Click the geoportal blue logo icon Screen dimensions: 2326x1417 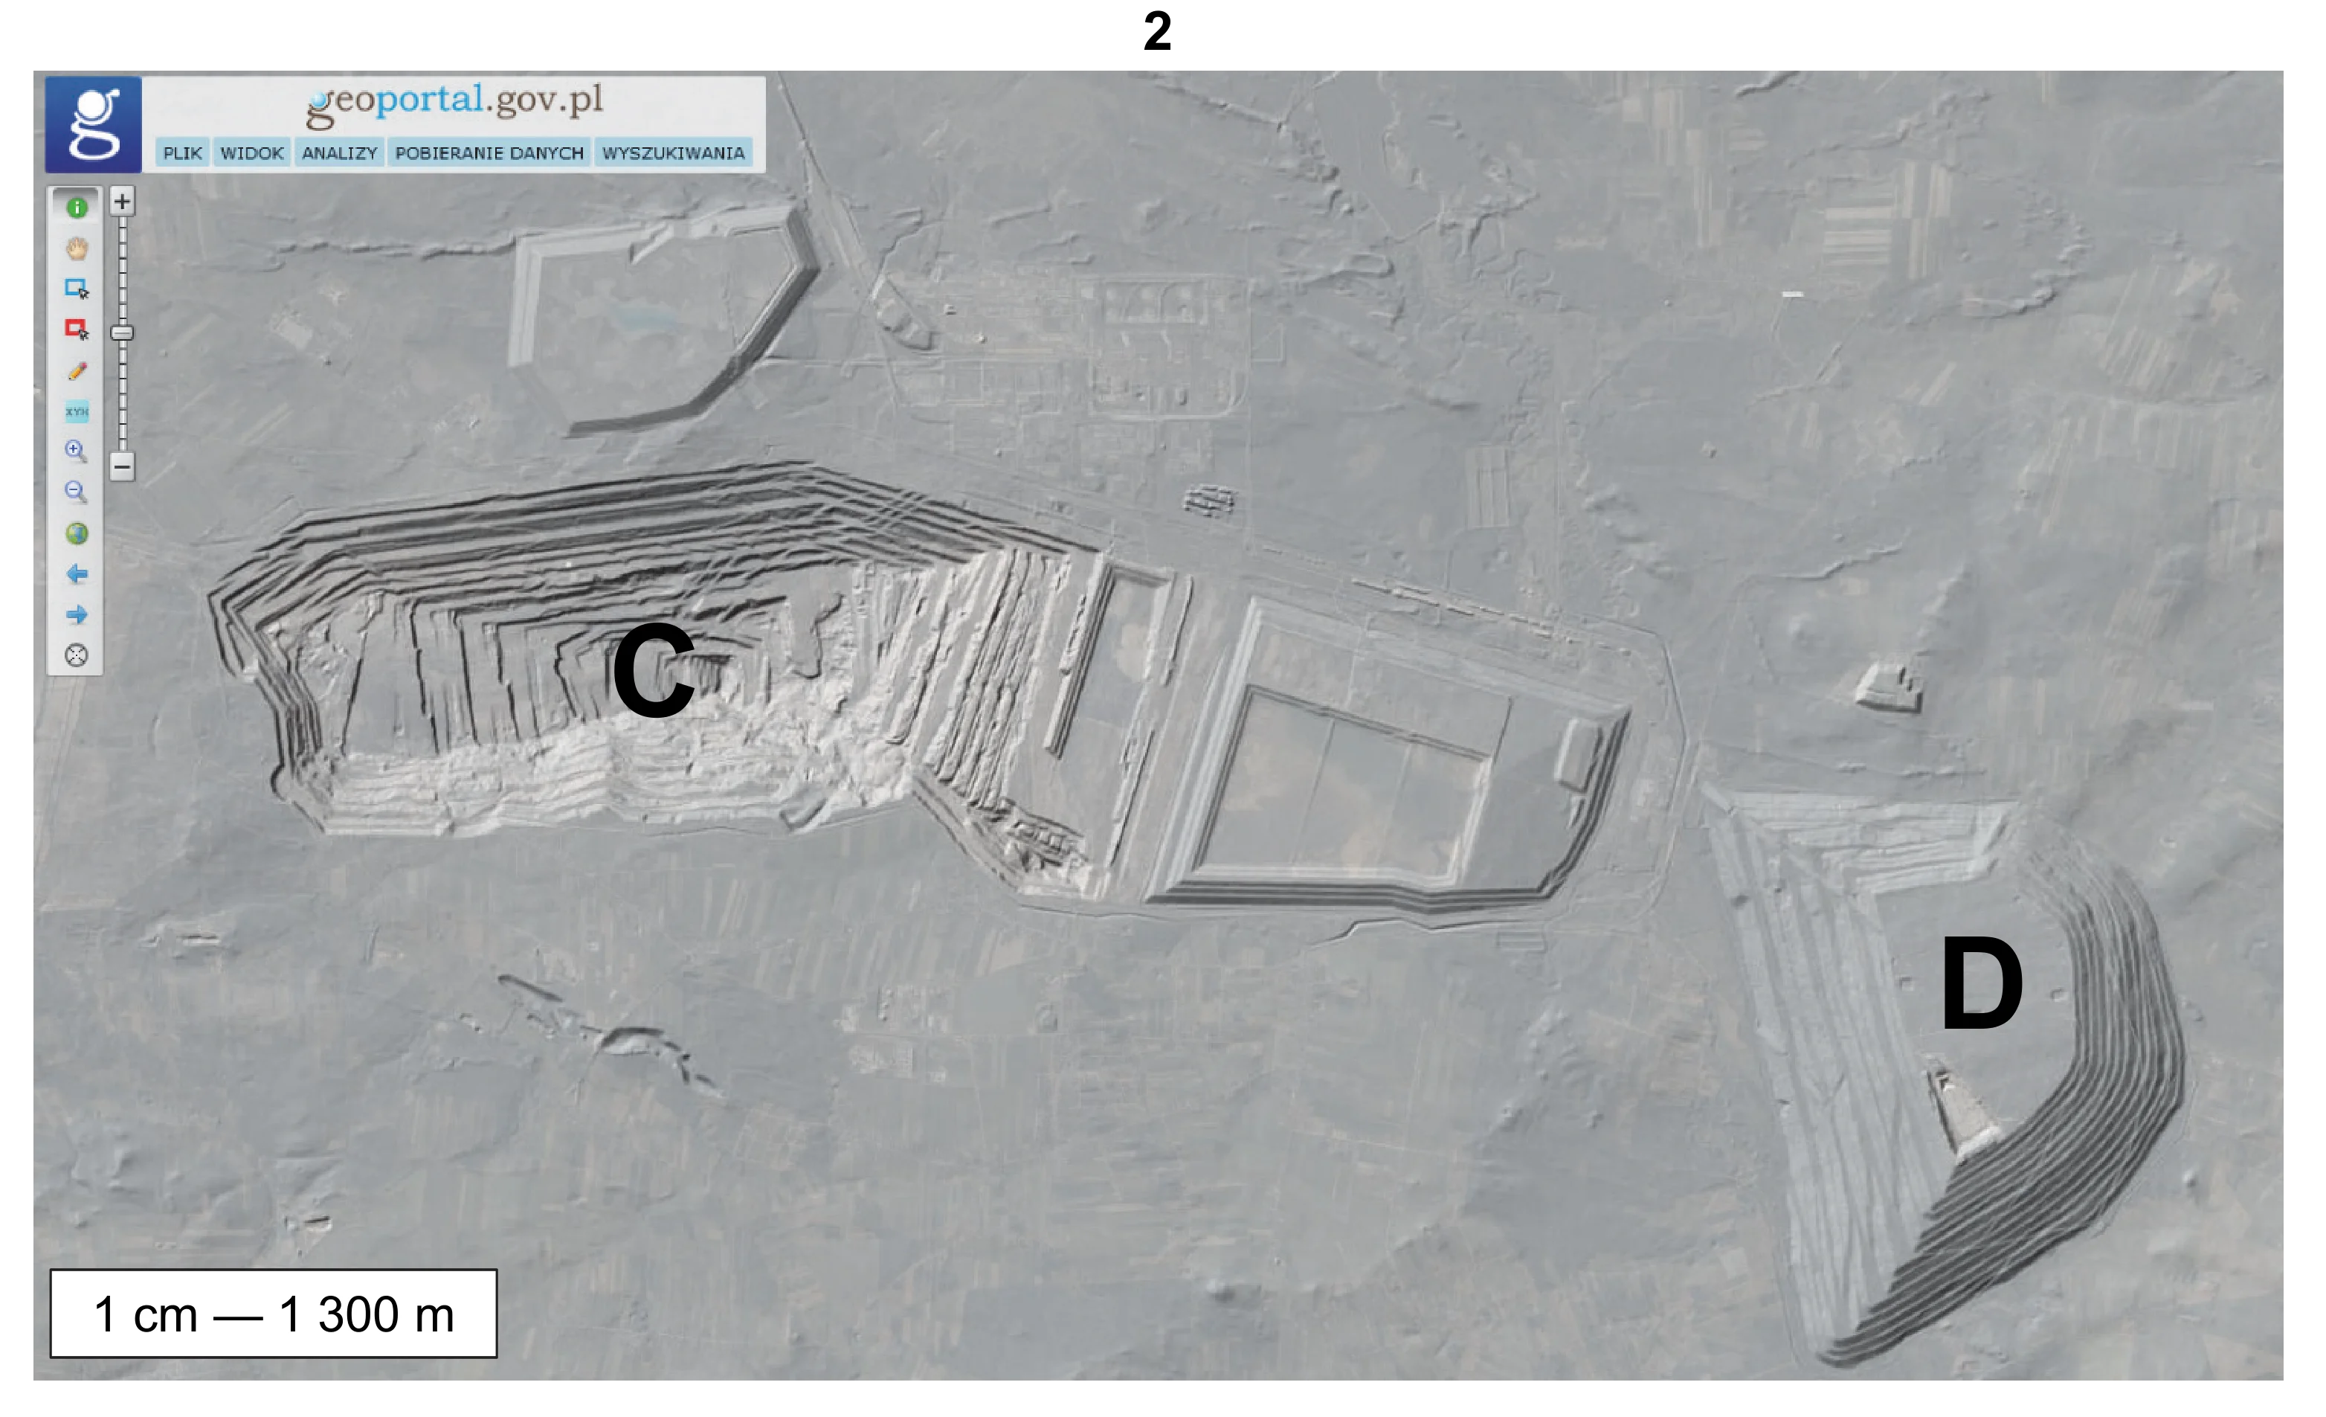tap(94, 123)
